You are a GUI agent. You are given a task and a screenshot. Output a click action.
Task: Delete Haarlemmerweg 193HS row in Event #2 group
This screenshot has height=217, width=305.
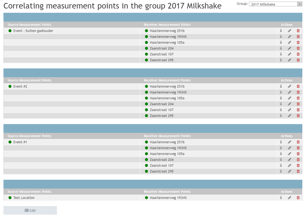tap(298, 92)
